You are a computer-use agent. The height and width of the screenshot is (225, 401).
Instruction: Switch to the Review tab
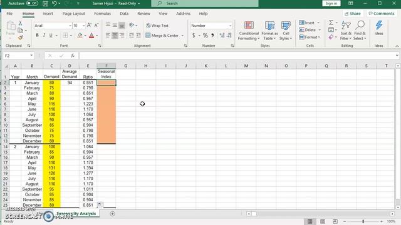tap(143, 14)
